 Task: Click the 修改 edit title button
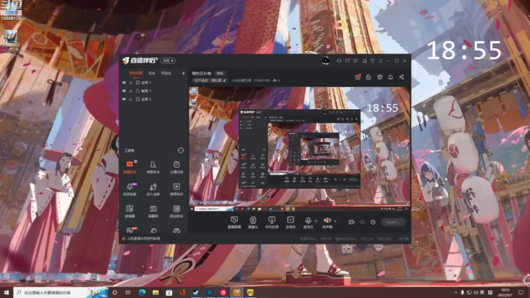click(220, 74)
